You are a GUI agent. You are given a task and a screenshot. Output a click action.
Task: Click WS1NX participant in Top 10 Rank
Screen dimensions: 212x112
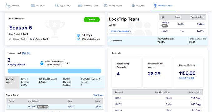(x=32, y=107)
